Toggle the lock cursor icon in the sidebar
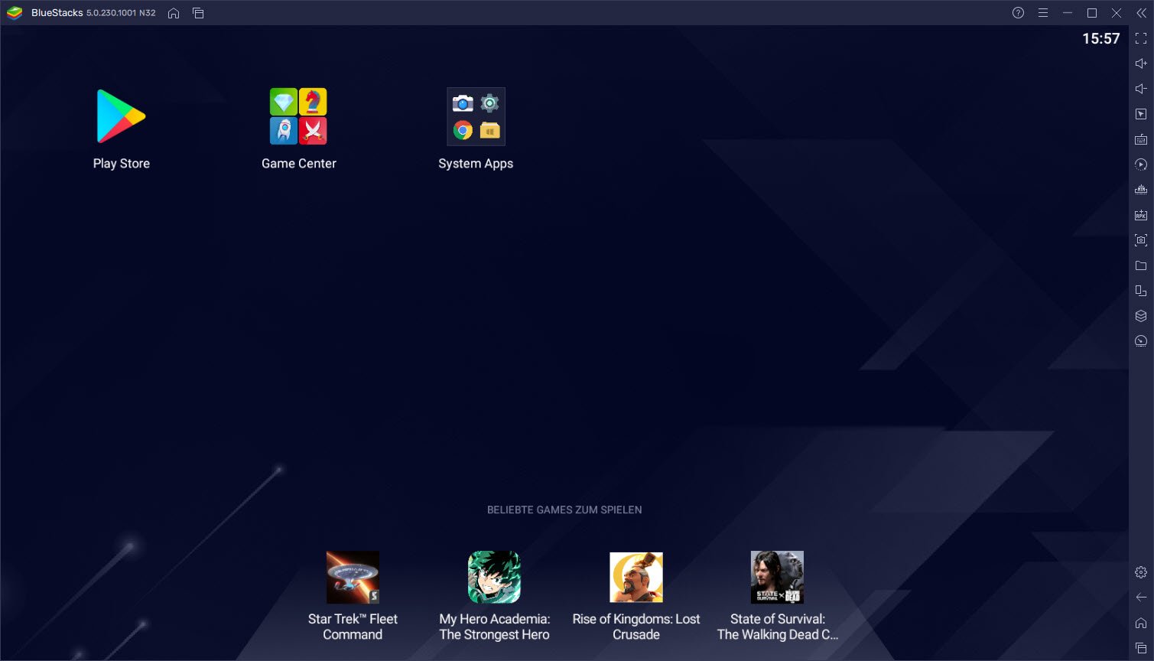The height and width of the screenshot is (661, 1154). click(x=1141, y=114)
